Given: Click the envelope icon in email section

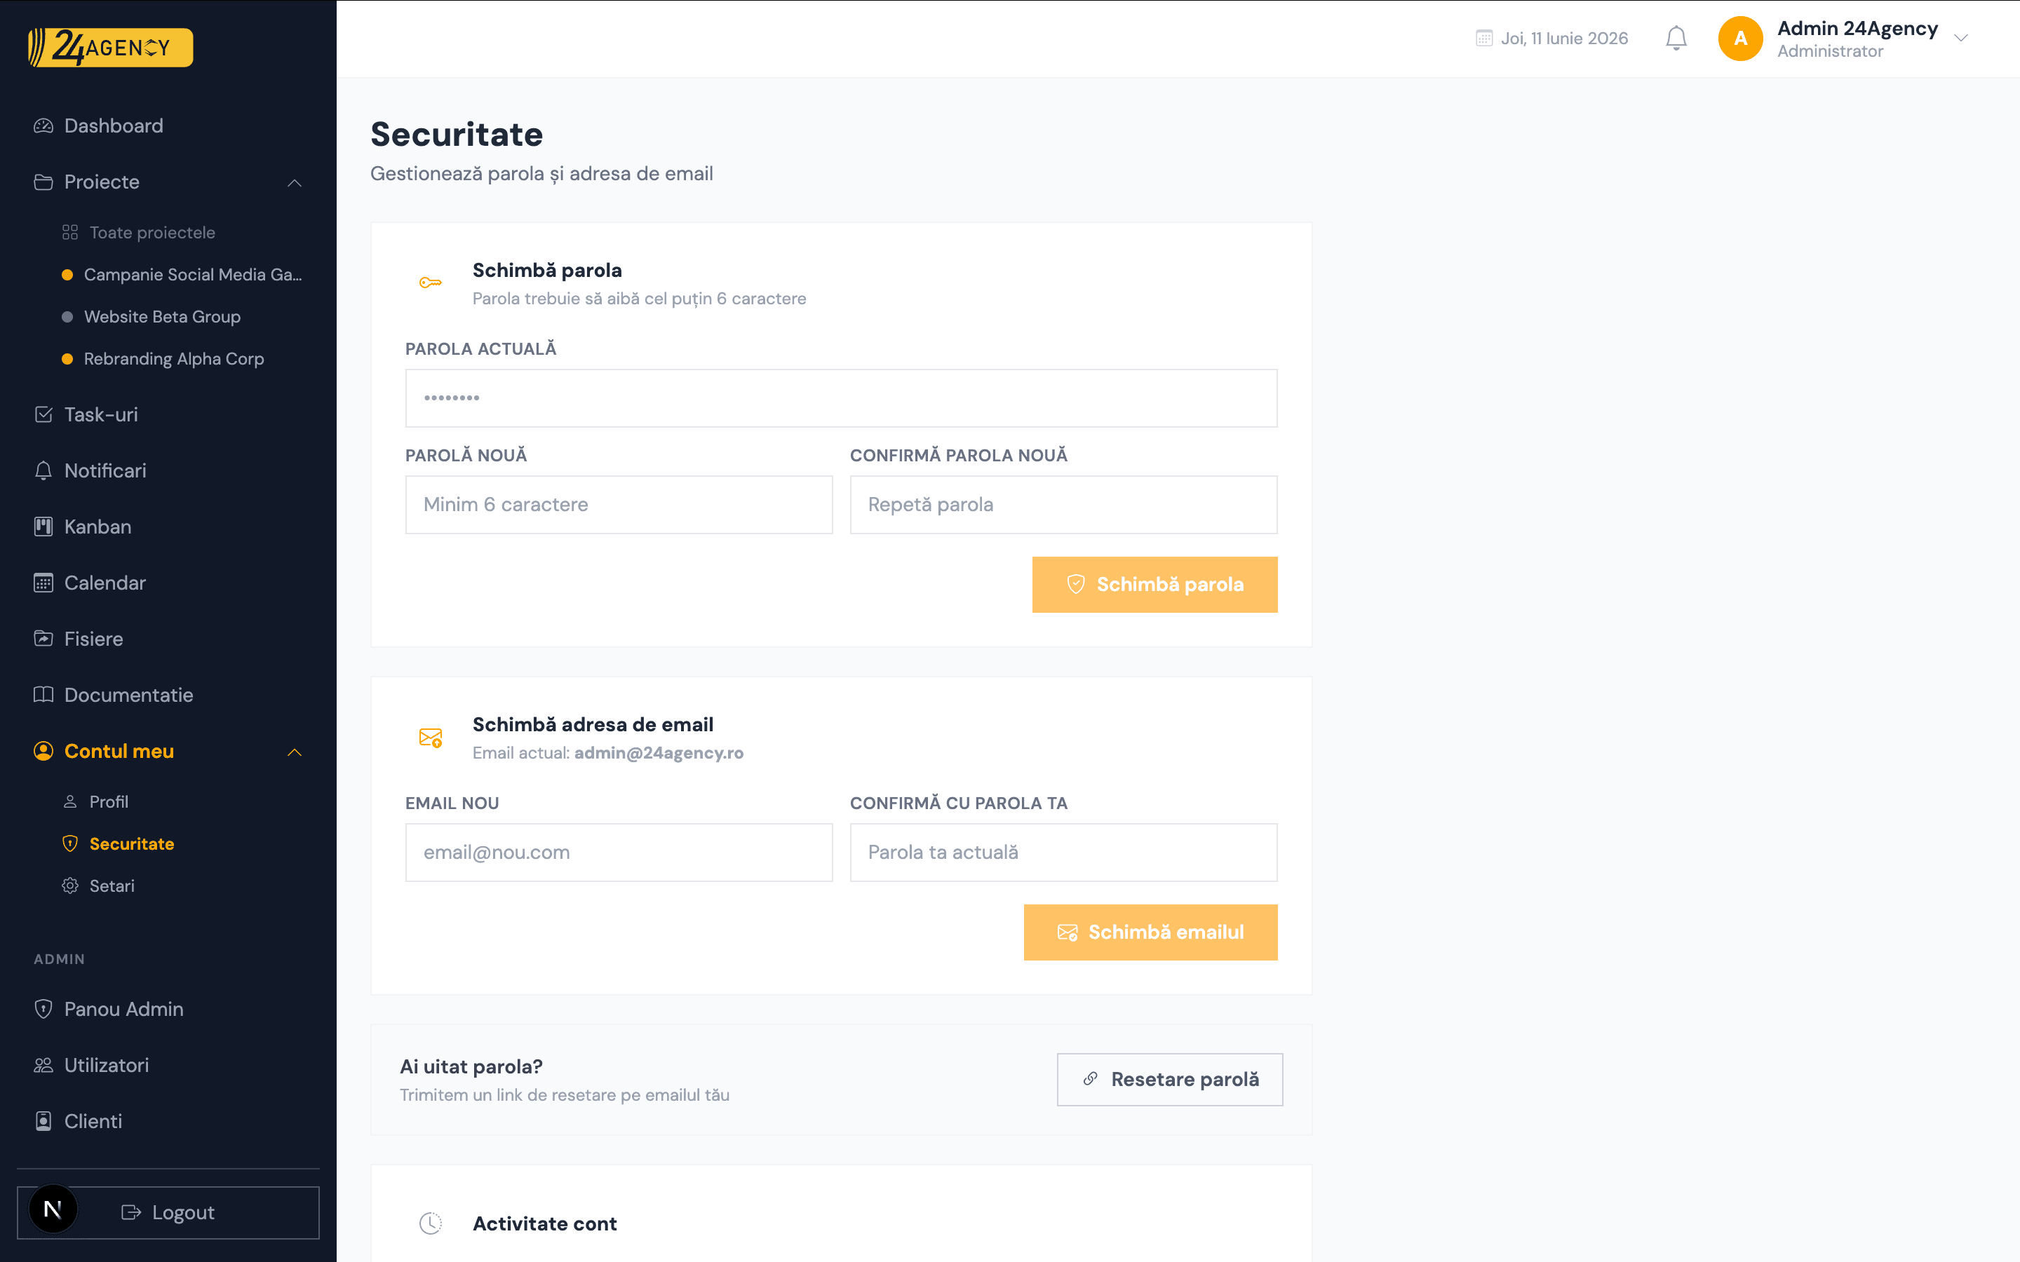Looking at the screenshot, I should pyautogui.click(x=431, y=738).
